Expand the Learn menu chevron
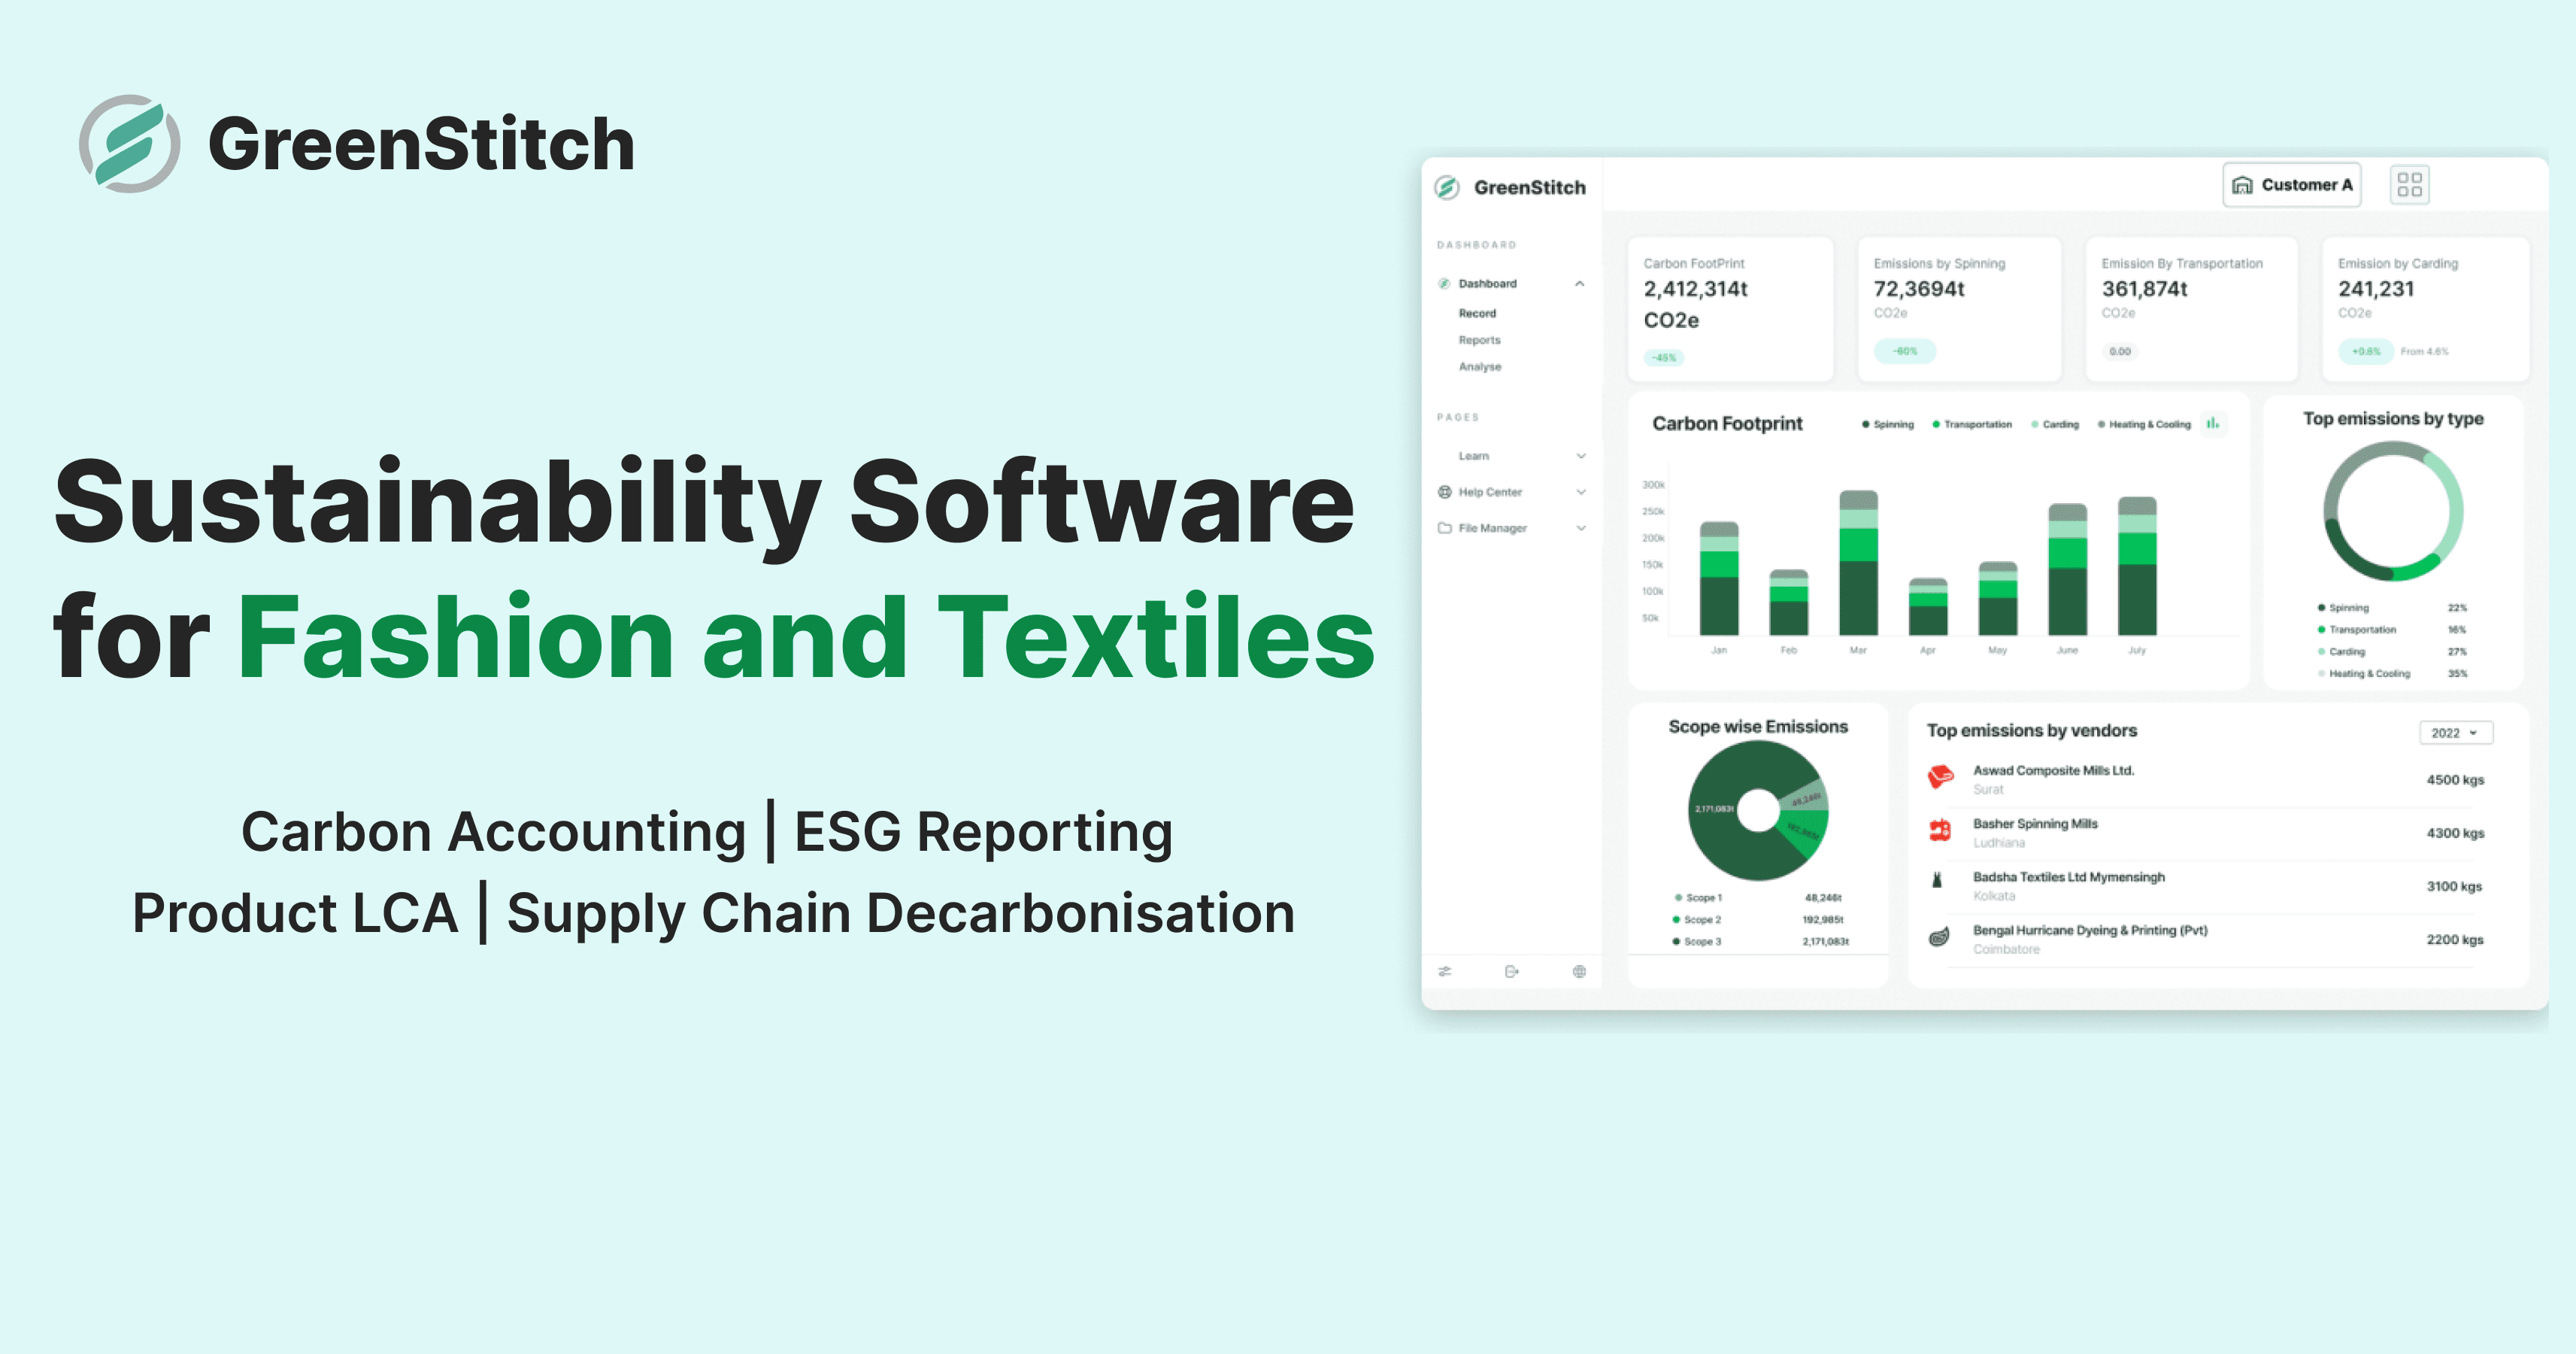The image size is (2576, 1354). 1581,457
